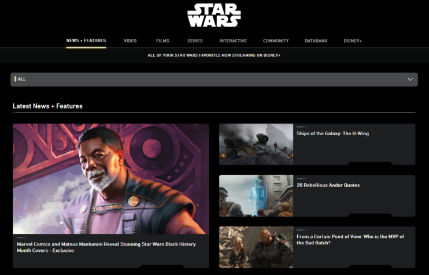Select the Disney+ menu item
Screen dimensions: 429x275
tap(353, 41)
